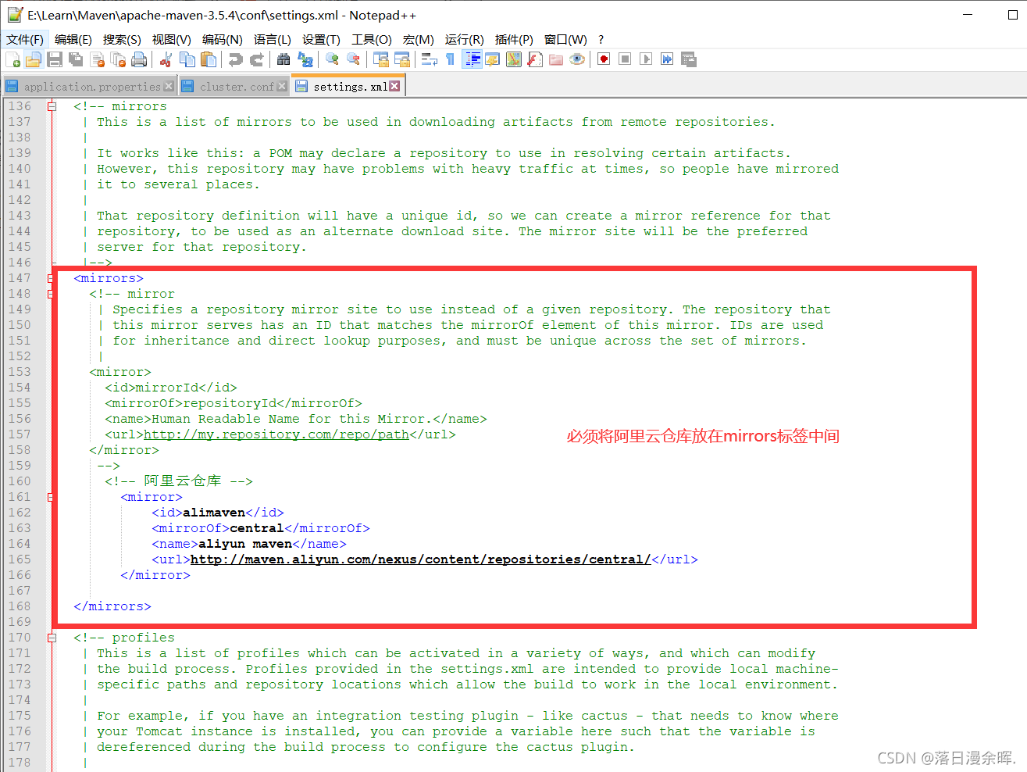Image resolution: width=1027 pixels, height=772 pixels.
Task: Open the 窗口(W) menu
Action: tap(565, 39)
